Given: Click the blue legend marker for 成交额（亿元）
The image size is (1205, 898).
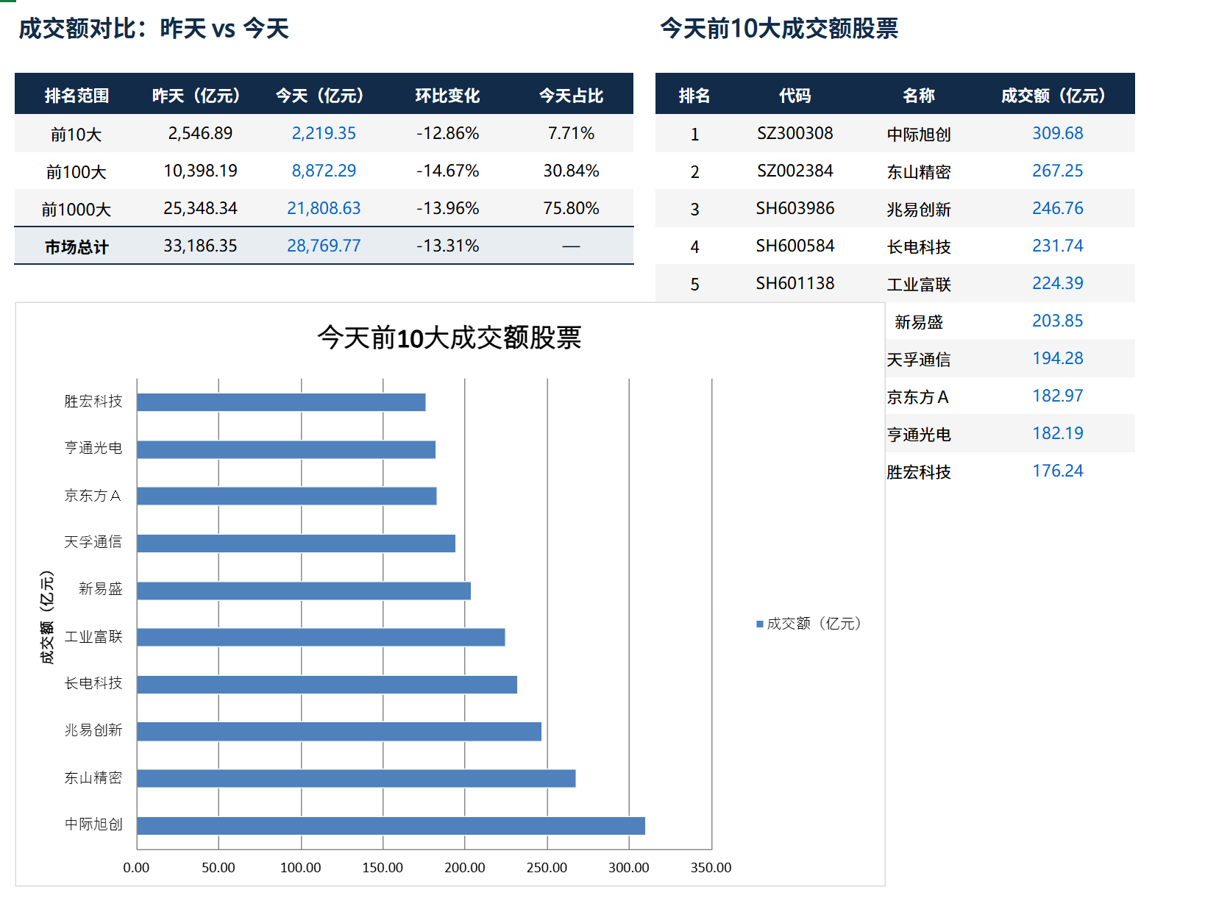Looking at the screenshot, I should [x=760, y=624].
